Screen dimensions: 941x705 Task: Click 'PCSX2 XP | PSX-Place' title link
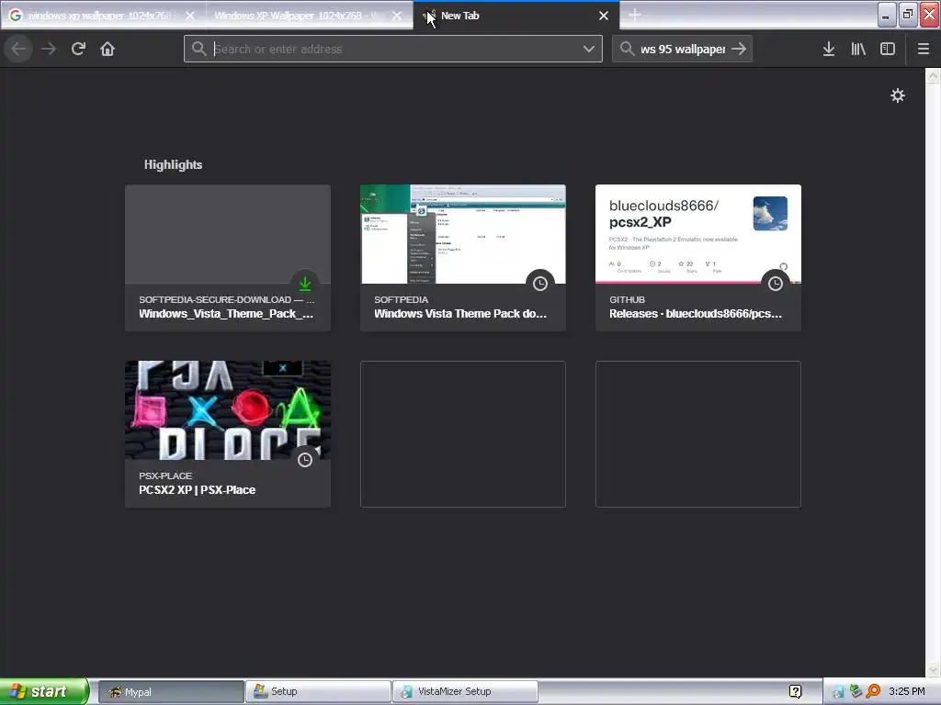[197, 490]
